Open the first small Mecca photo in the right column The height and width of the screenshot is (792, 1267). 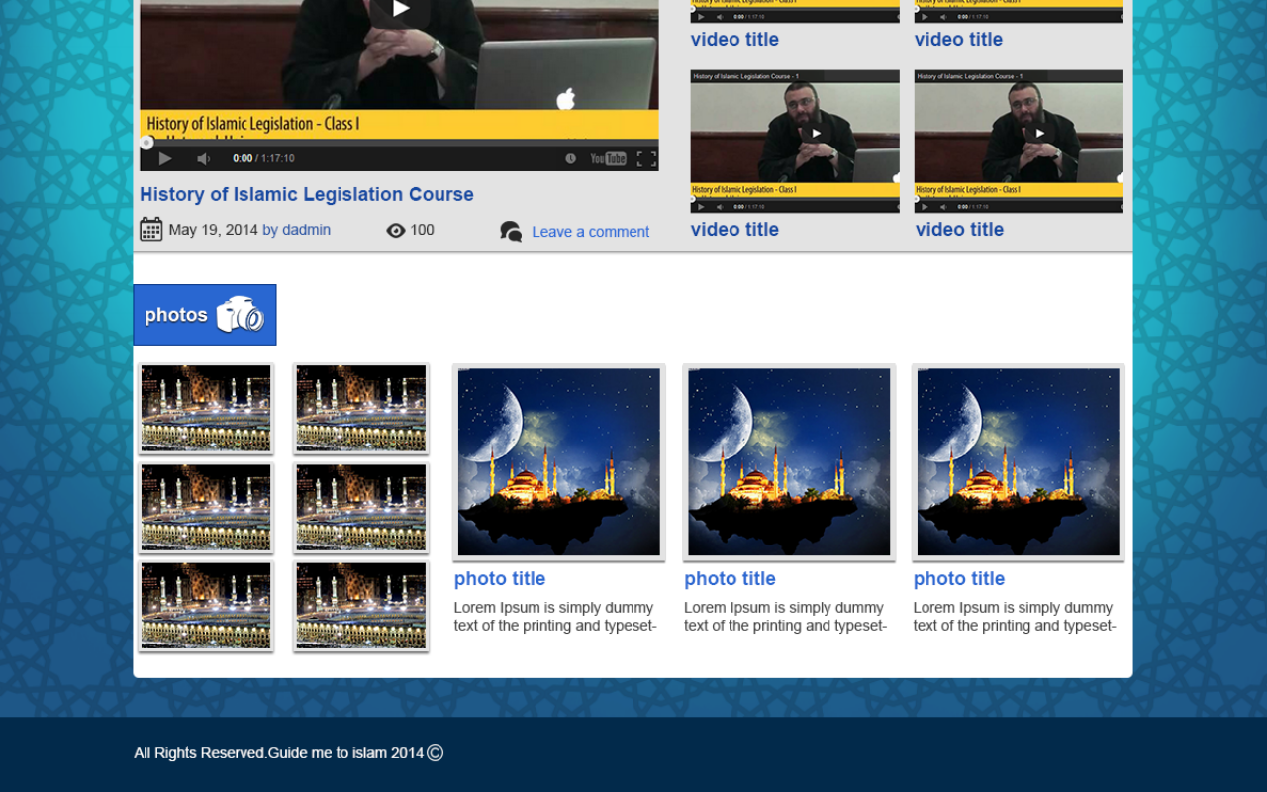click(x=361, y=408)
